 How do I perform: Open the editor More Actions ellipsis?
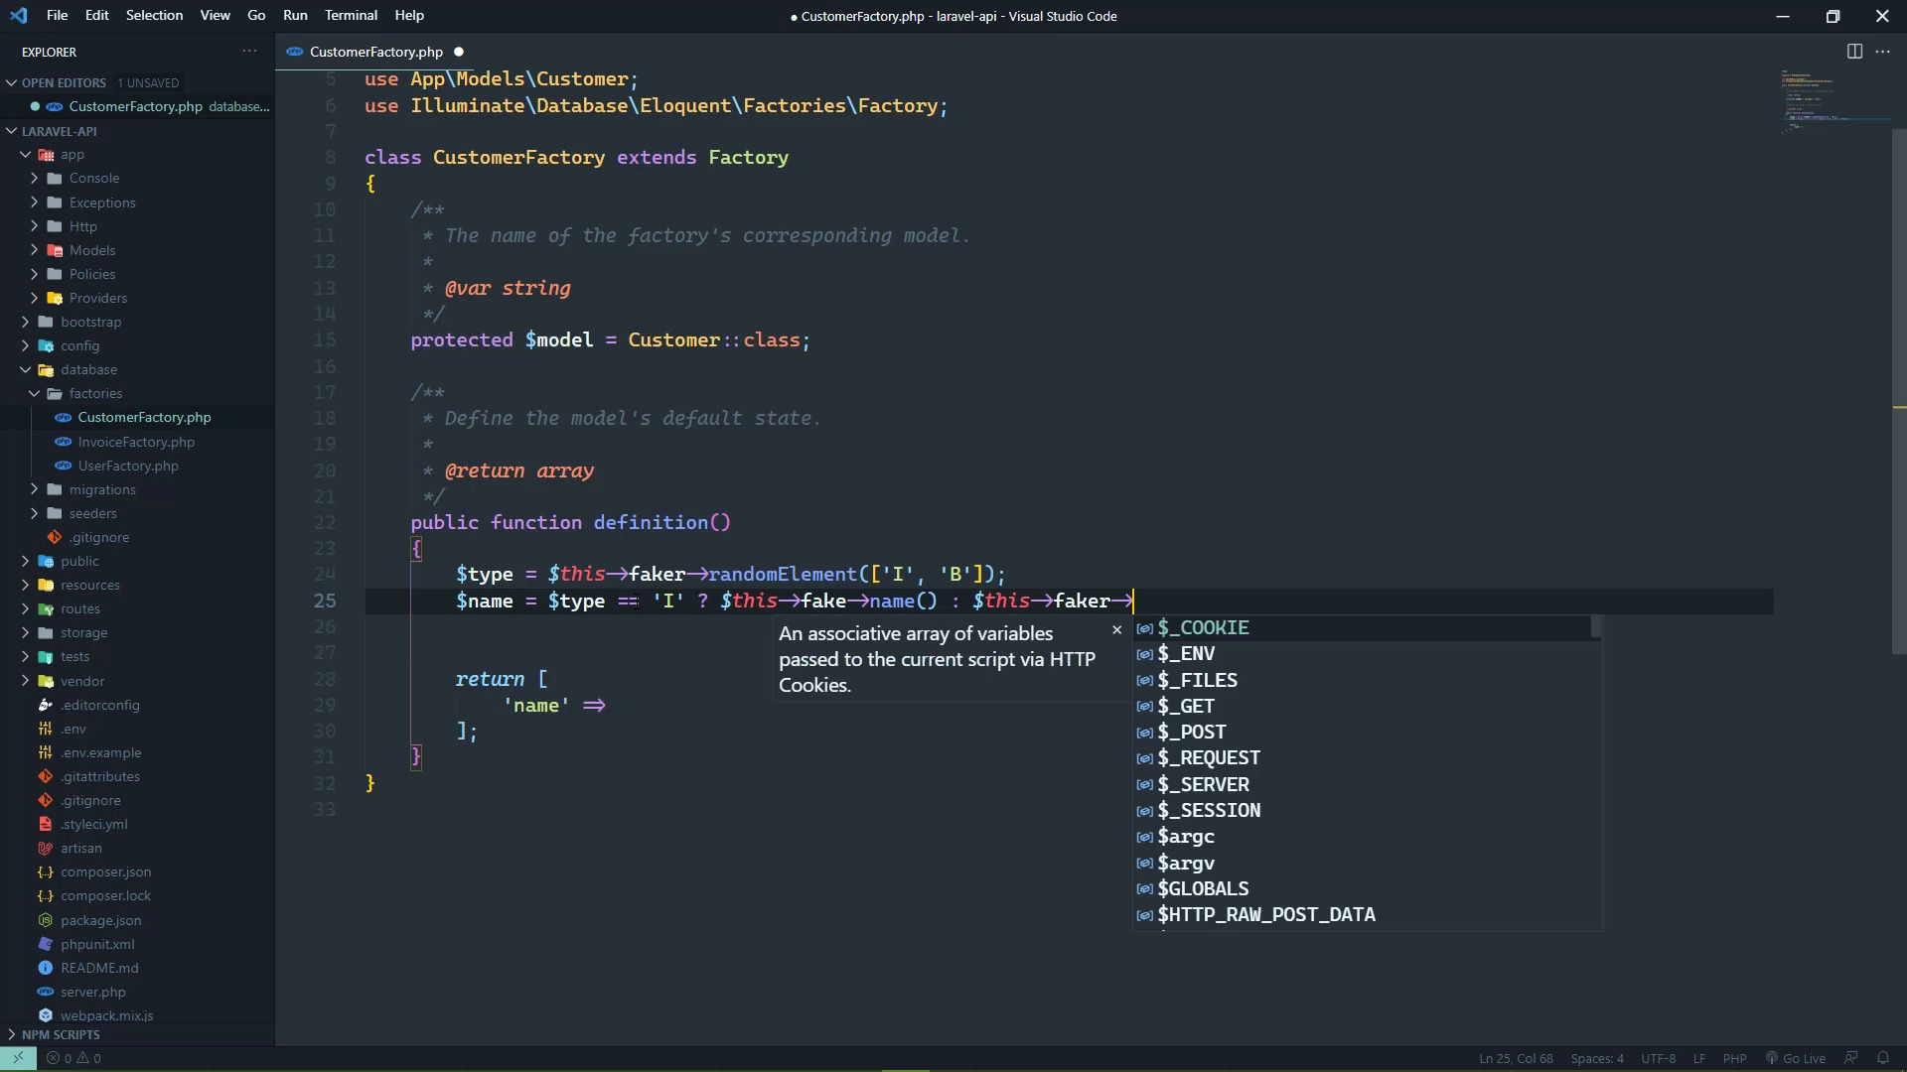[x=1882, y=52]
